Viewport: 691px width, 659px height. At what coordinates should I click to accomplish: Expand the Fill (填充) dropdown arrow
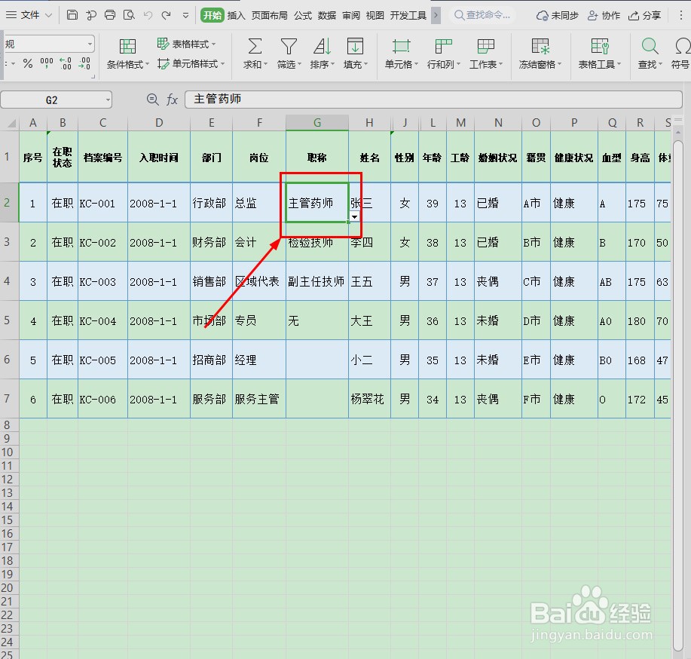365,64
